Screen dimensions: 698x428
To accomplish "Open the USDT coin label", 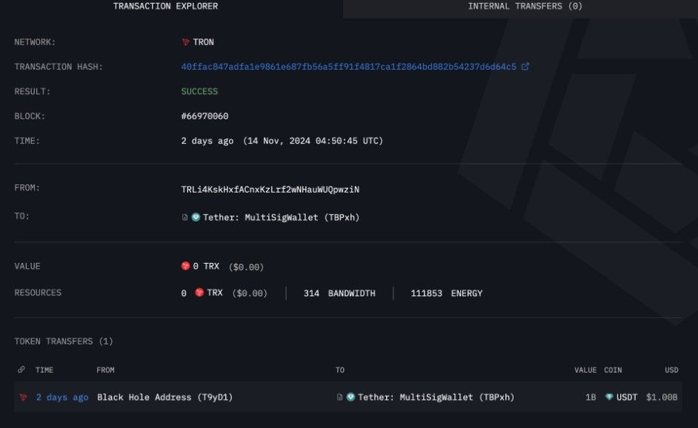I will [627, 398].
